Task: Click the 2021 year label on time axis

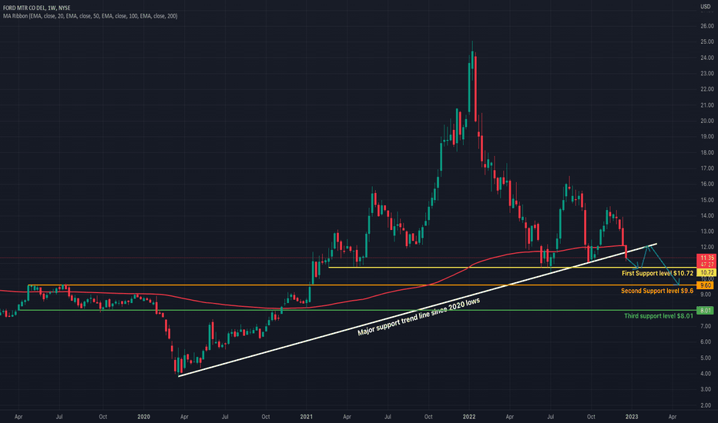Action: pyautogui.click(x=307, y=417)
